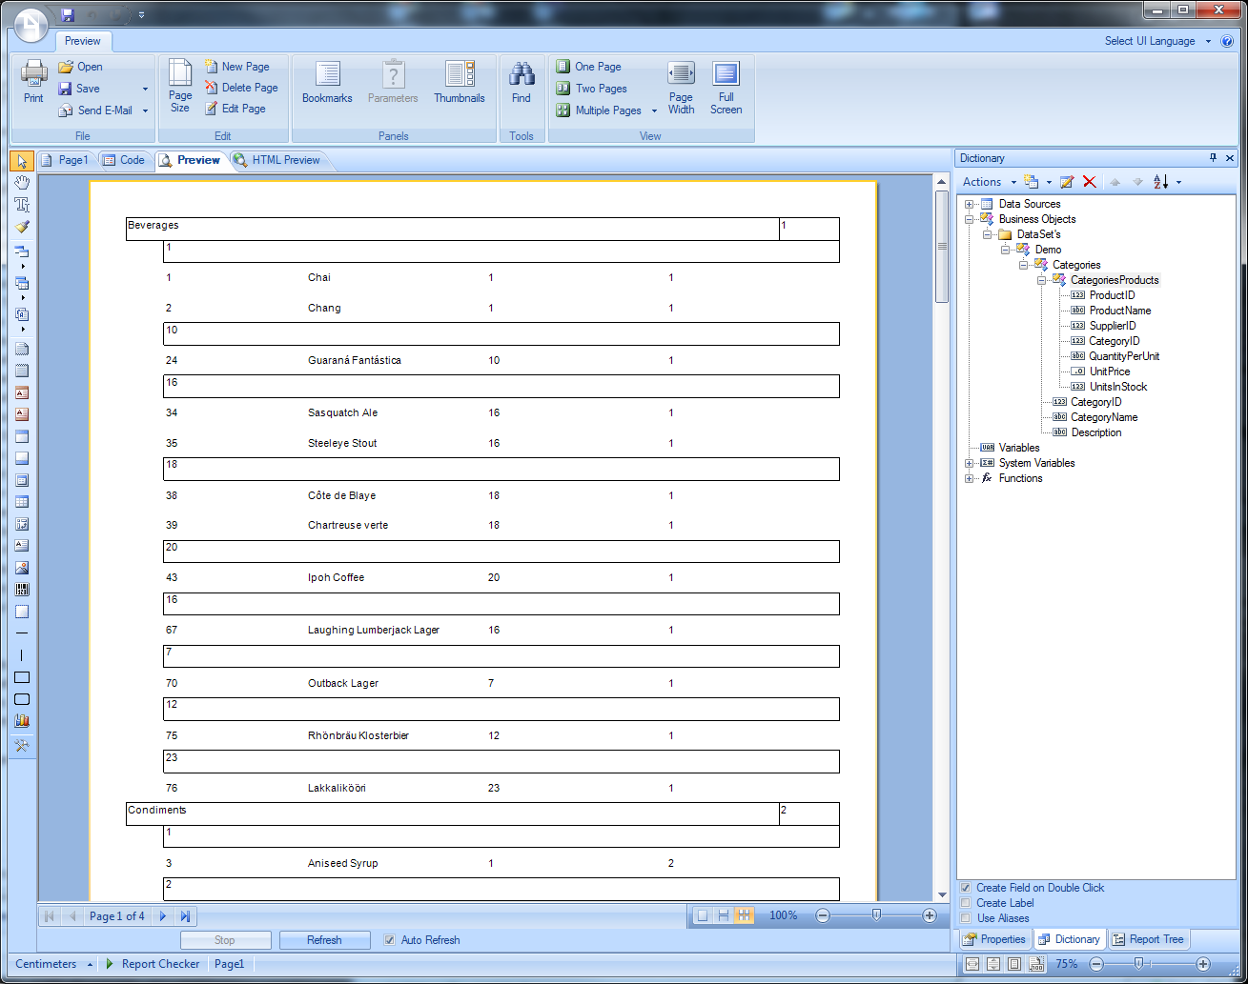Screen dimensions: 1248x984
Task: Switch to continuous page view mode toggle
Action: click(x=724, y=915)
